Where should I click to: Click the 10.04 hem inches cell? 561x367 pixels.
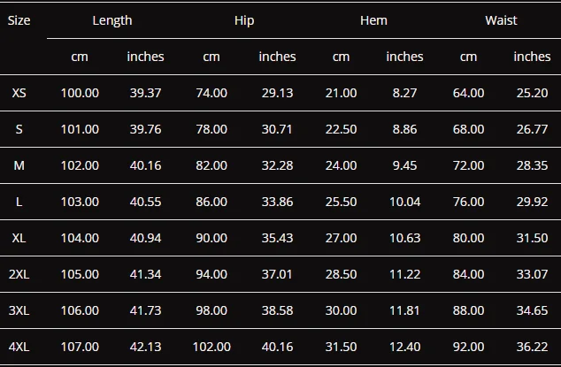click(x=404, y=202)
